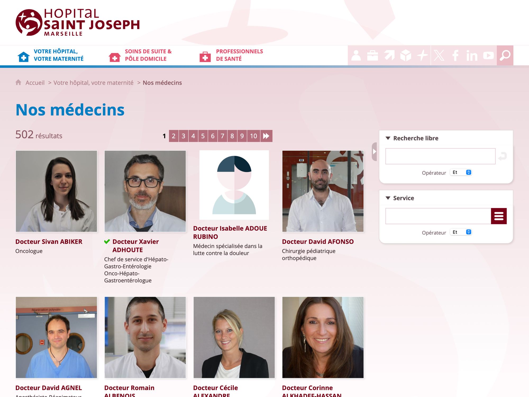Click the home icon in breadcrumb
The width and height of the screenshot is (529, 397).
pyautogui.click(x=18, y=82)
